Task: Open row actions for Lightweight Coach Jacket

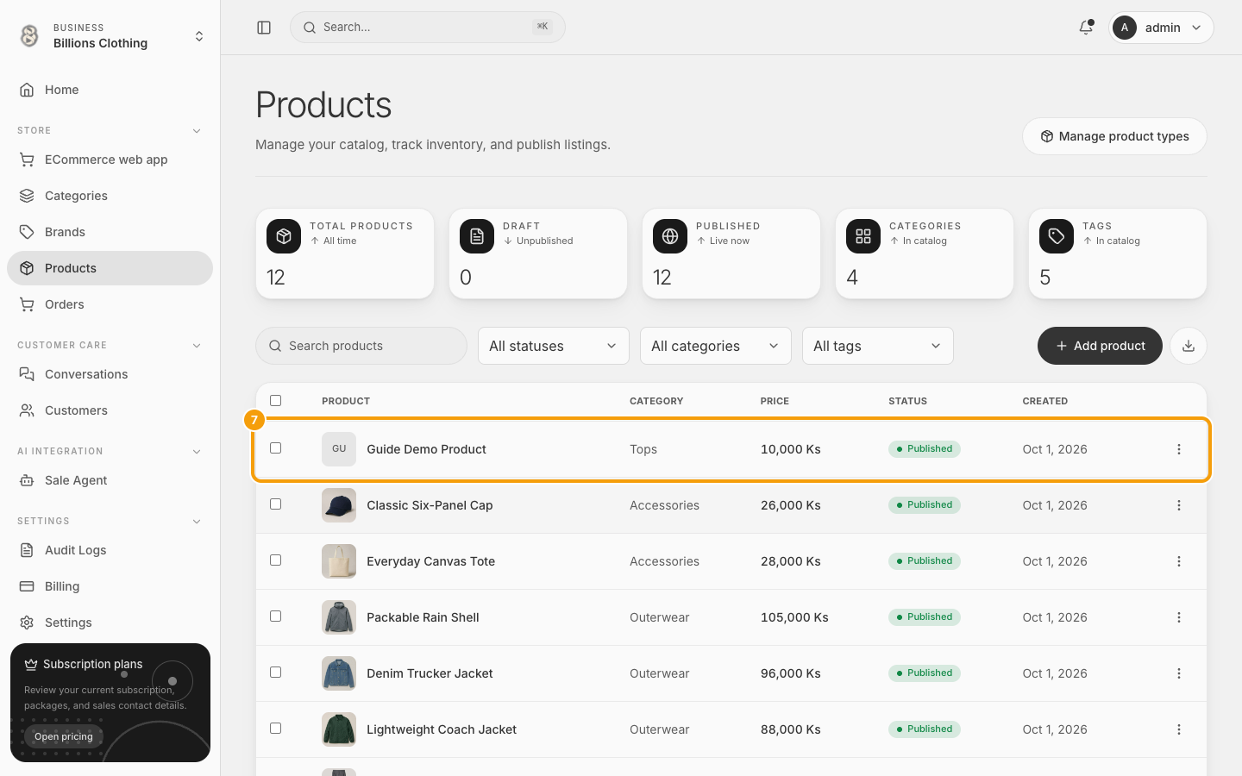Action: [1179, 729]
